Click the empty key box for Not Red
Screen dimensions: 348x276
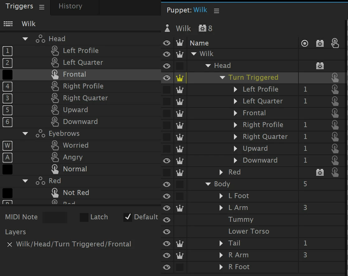tap(7, 193)
